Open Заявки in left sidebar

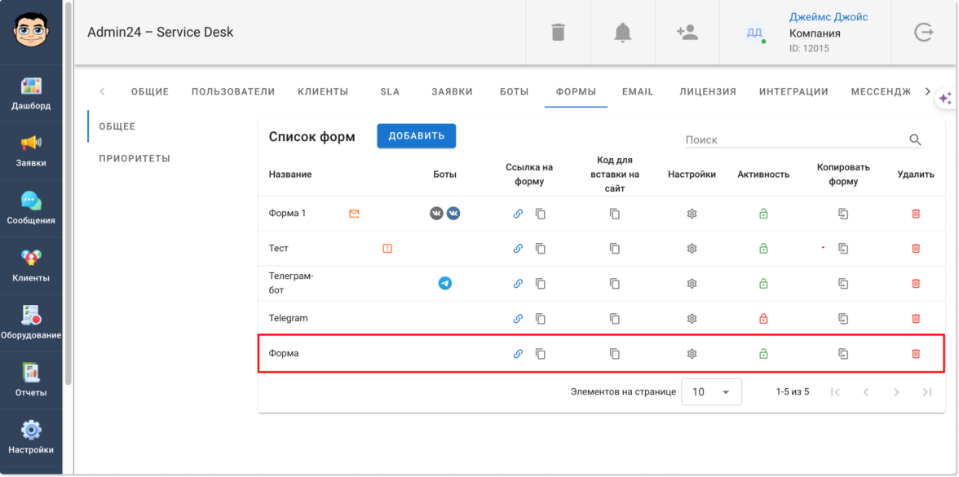click(31, 151)
